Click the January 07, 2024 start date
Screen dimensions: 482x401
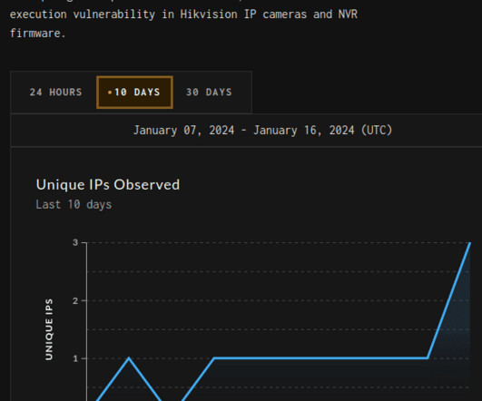184,131
